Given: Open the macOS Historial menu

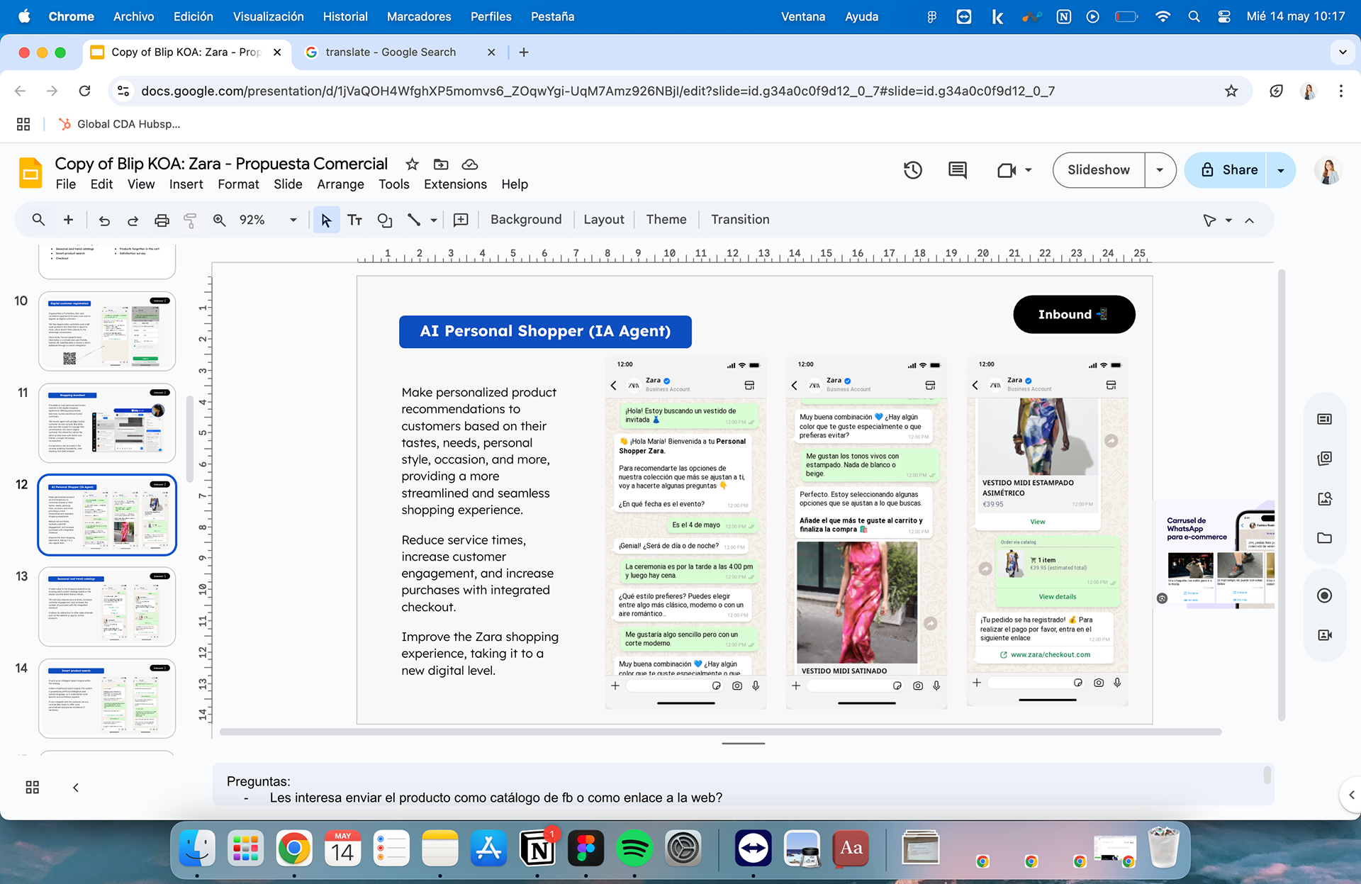Looking at the screenshot, I should tap(345, 16).
